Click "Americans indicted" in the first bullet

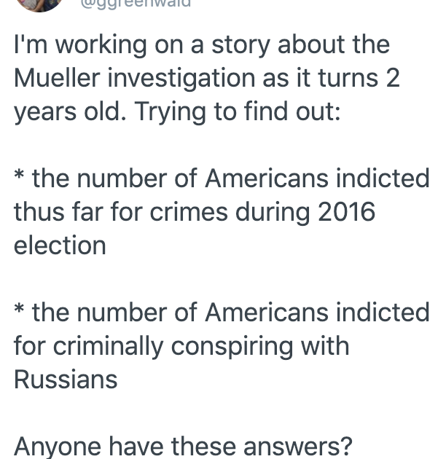coord(317,178)
